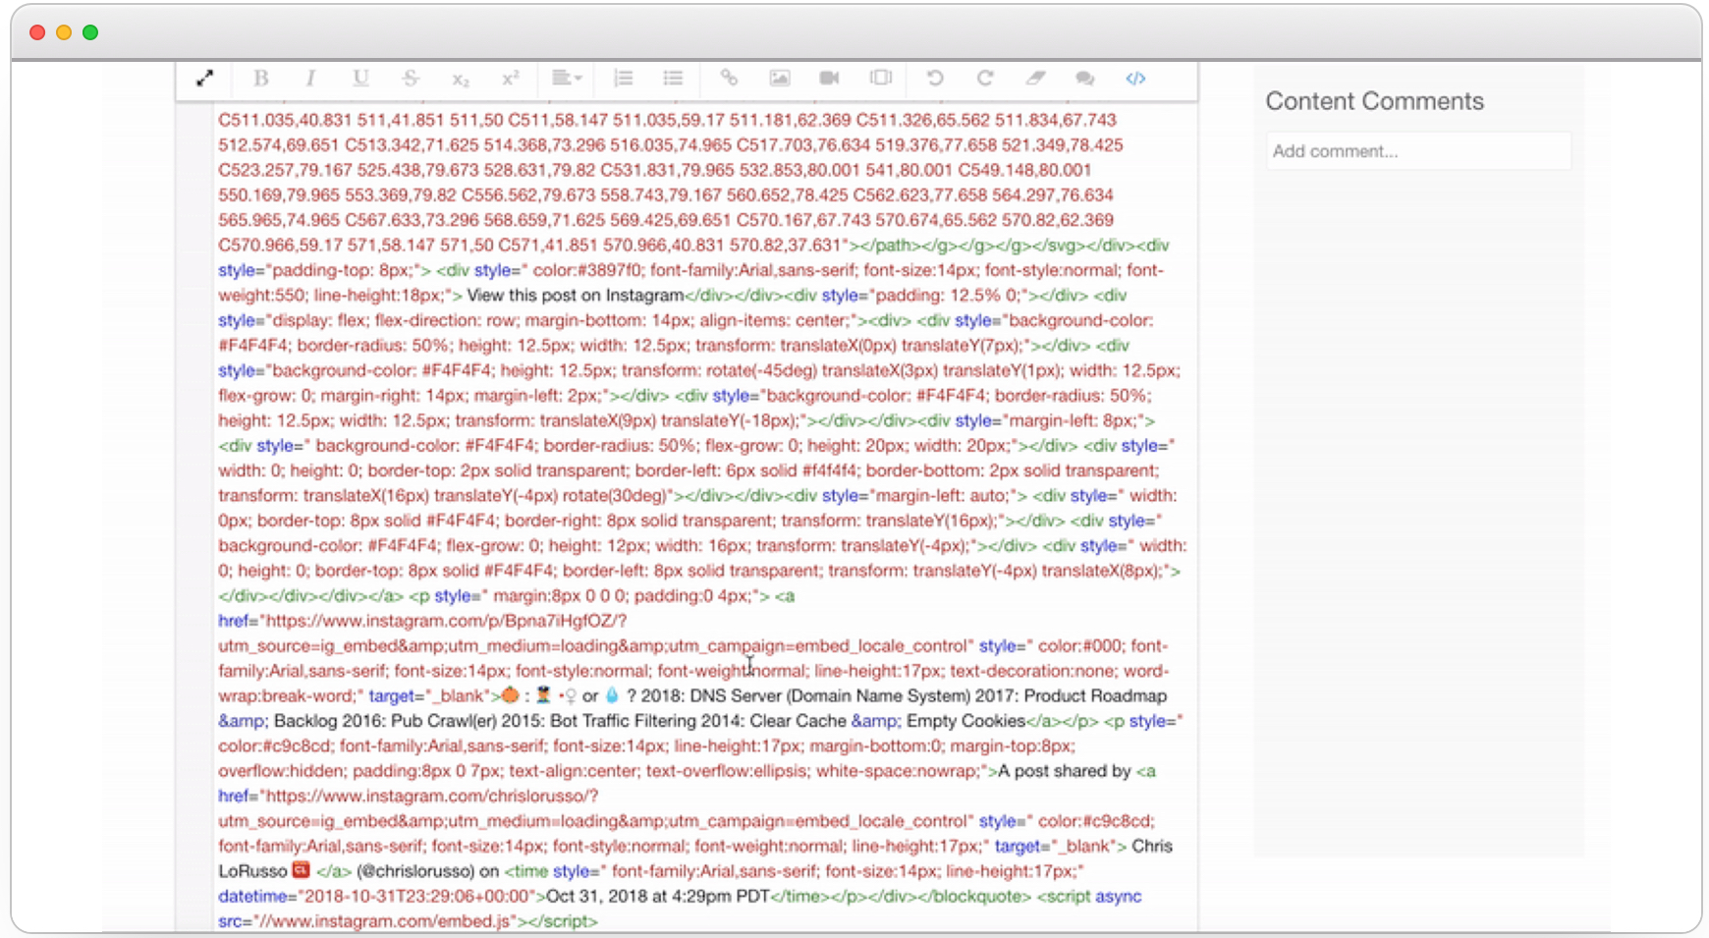Click the macOS window minimize button
Image resolution: width=1709 pixels, height=938 pixels.
click(x=64, y=32)
